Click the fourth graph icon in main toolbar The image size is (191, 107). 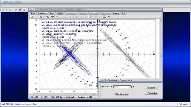[16, 10]
